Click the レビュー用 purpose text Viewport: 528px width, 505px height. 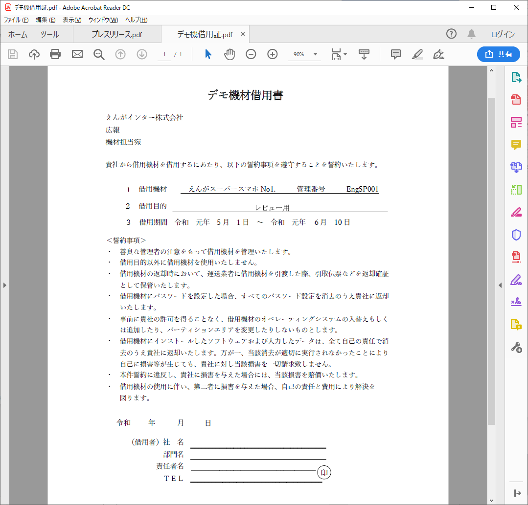click(x=272, y=208)
